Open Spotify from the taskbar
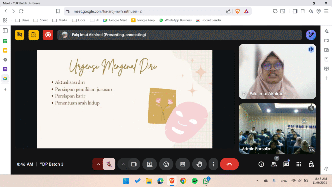This screenshot has height=187, width=332. coord(195,181)
